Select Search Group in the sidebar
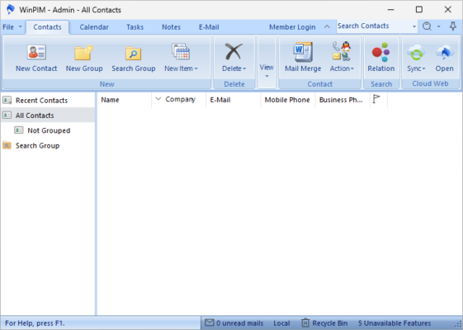 (48, 145)
